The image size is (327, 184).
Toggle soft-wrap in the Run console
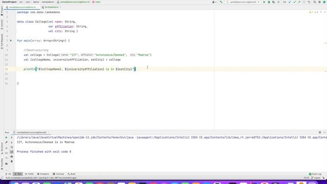(x=12, y=147)
